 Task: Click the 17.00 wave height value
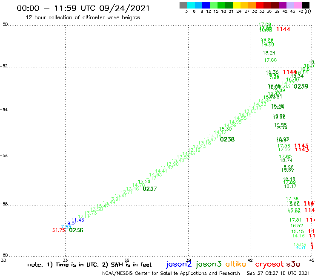[270, 60]
